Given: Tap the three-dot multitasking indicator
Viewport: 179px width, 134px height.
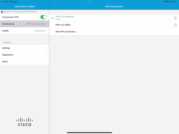Looking at the screenshot, I should [89, 2].
